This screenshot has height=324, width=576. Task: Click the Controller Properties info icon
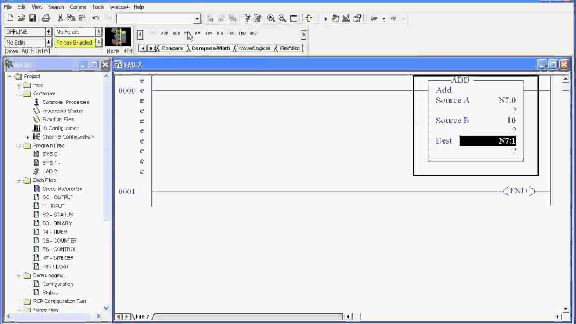click(37, 102)
